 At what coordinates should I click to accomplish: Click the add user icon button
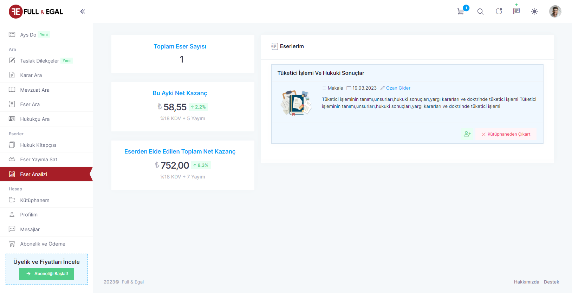pyautogui.click(x=467, y=134)
